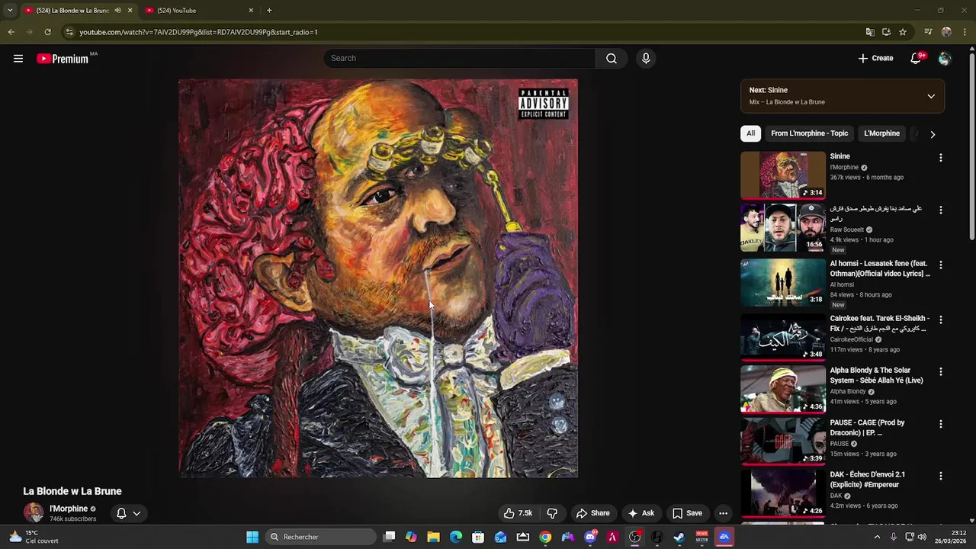Open more options for Alpha Blondy video
Screen dimensions: 976x549
click(x=940, y=371)
